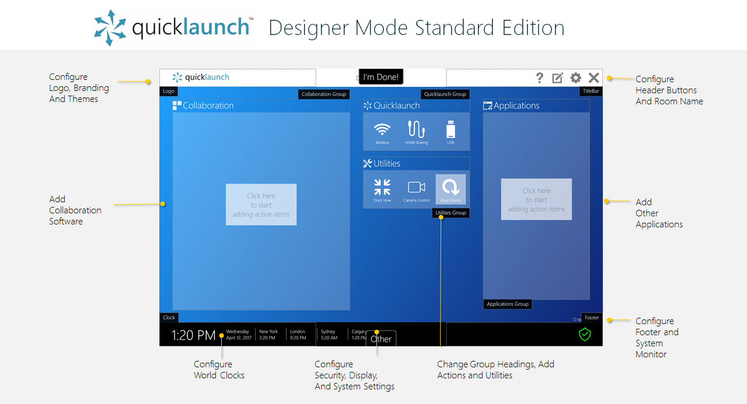Close designer mode with the X icon
Viewport: 747px width, 404px height.
coord(594,78)
